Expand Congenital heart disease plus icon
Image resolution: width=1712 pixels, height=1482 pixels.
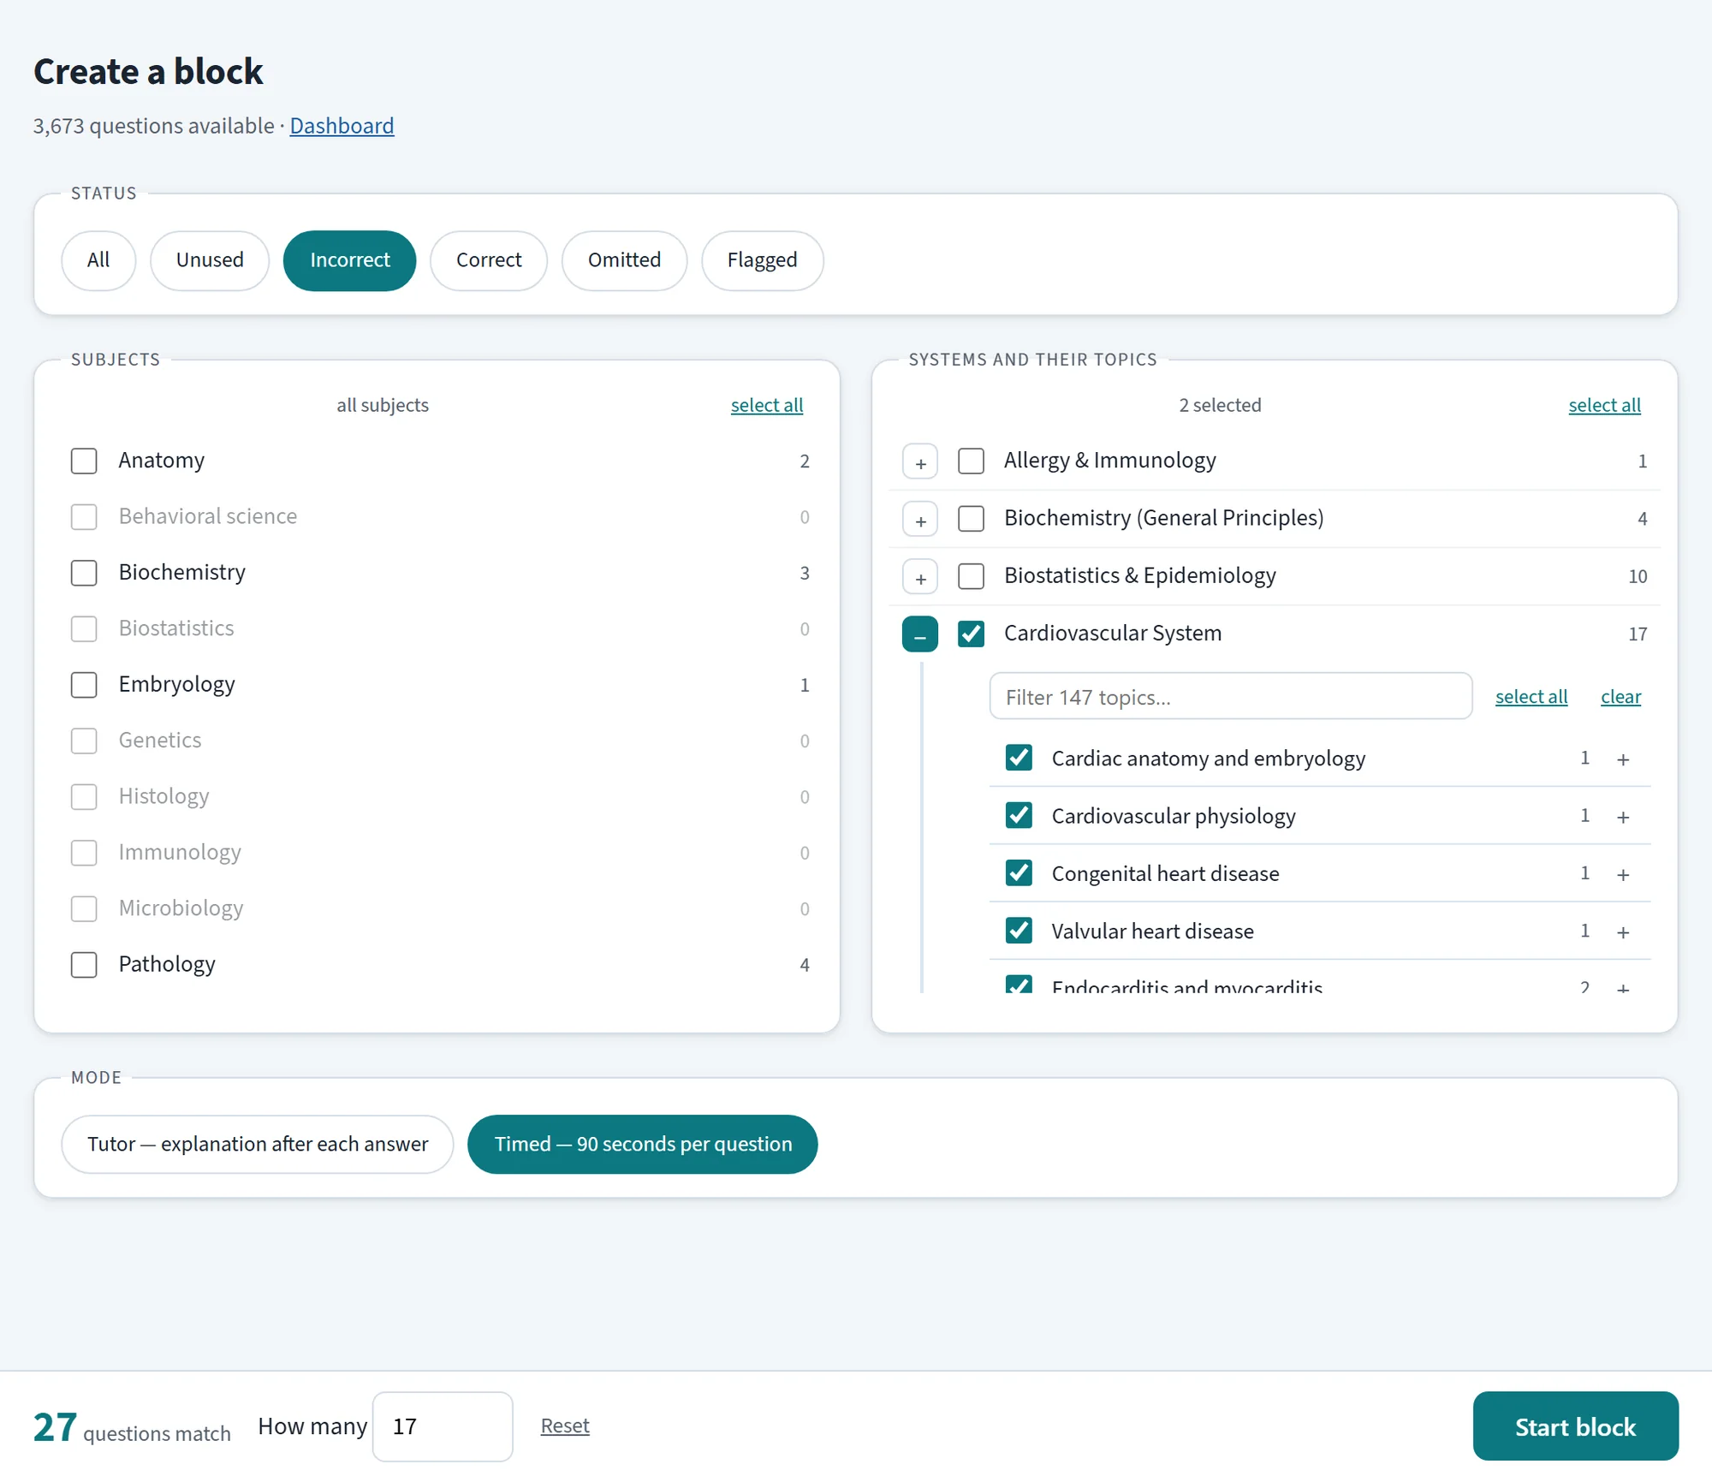(x=1623, y=874)
